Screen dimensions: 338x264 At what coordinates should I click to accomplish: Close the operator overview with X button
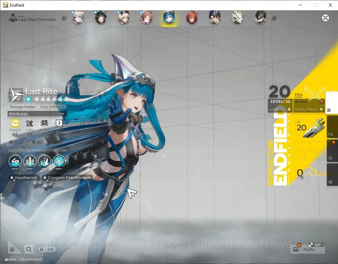tap(325, 18)
